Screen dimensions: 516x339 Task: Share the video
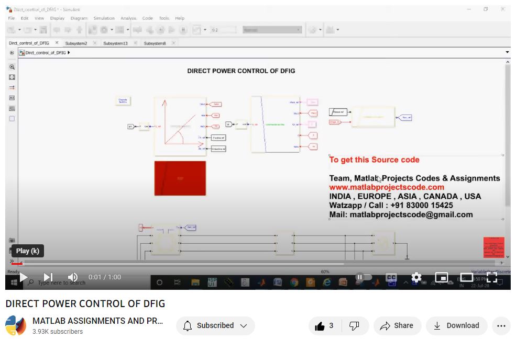(x=397, y=325)
